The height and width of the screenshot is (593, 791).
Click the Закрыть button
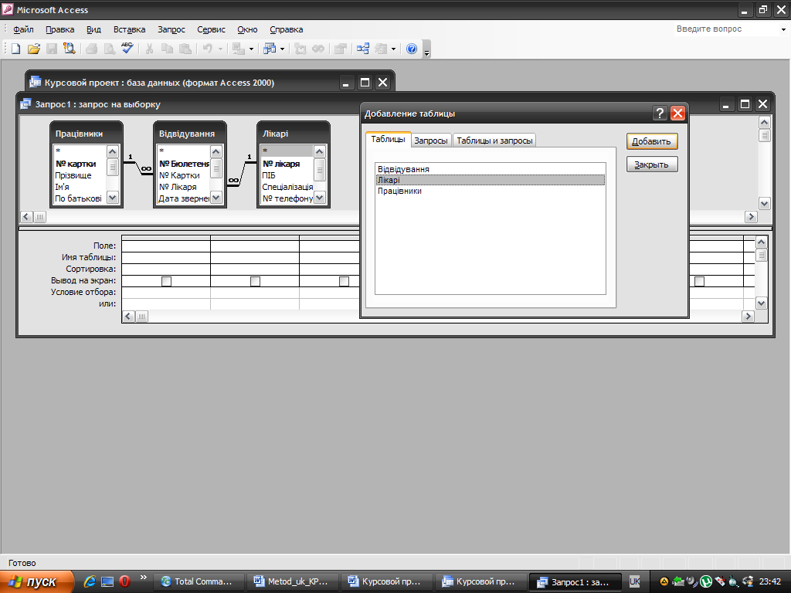652,164
